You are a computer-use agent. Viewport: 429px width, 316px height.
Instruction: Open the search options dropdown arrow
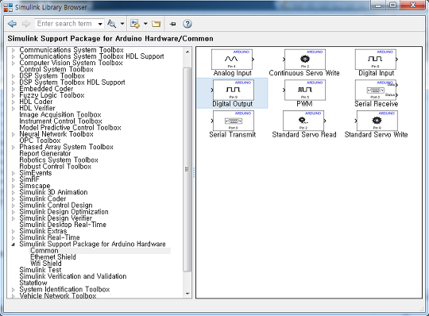[122, 24]
